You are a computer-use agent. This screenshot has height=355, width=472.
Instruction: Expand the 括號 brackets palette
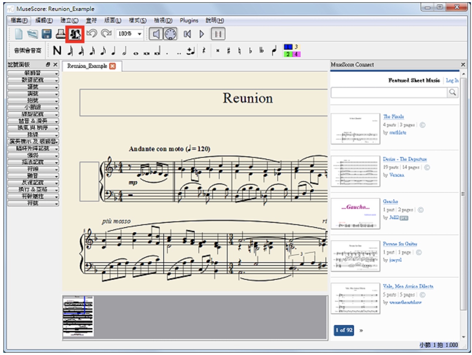[x=33, y=135]
